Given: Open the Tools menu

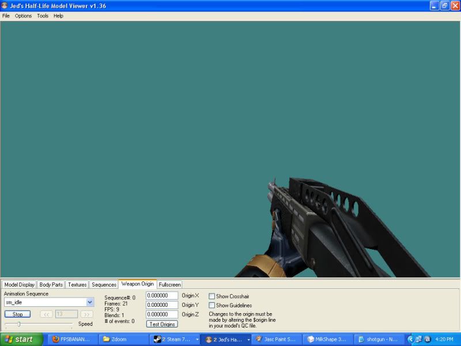Looking at the screenshot, I should point(43,16).
